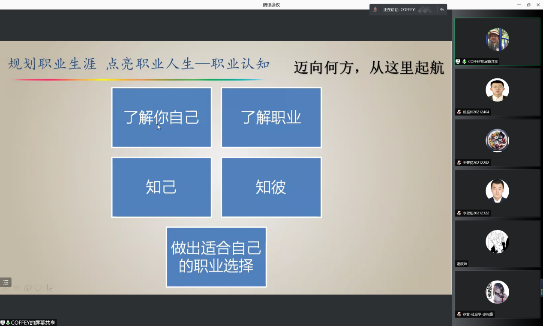Select COFFEY's participant video tile
The width and height of the screenshot is (543, 326).
497,42
